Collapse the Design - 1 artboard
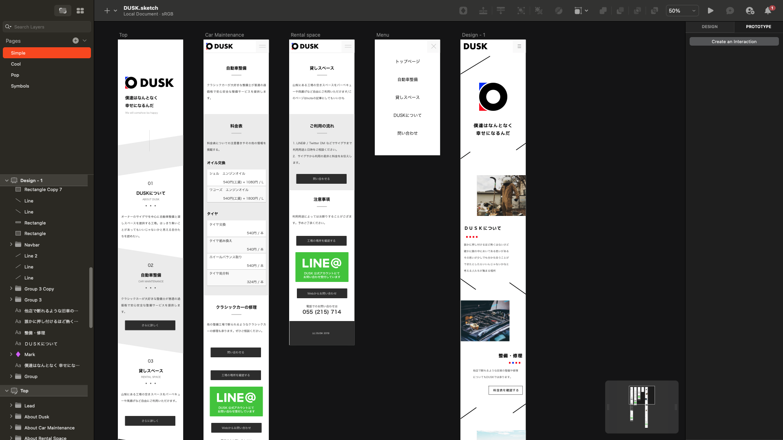 point(7,180)
